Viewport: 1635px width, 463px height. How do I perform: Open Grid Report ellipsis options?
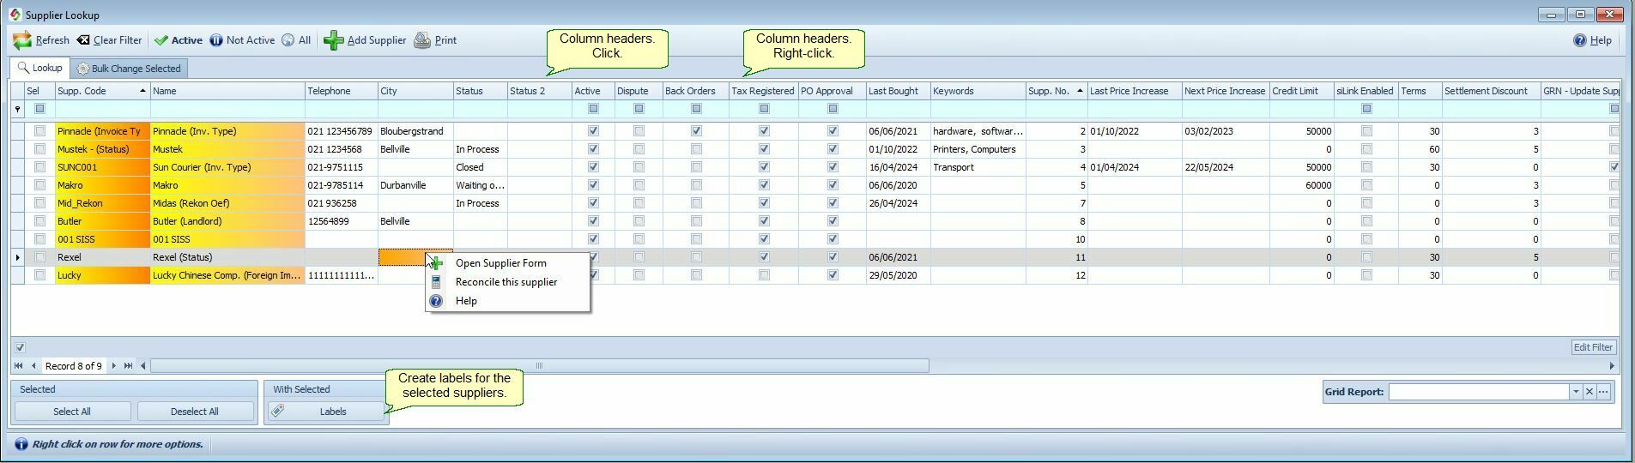click(1603, 392)
